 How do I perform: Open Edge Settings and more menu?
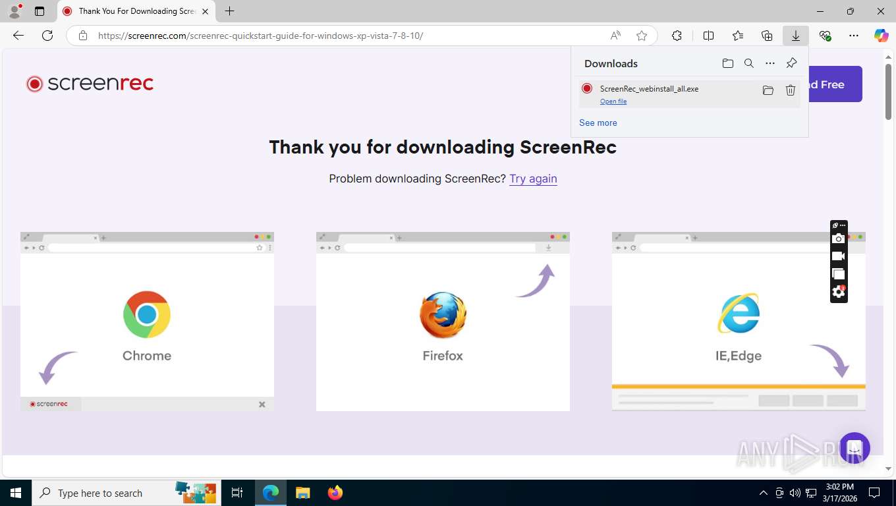pos(854,36)
